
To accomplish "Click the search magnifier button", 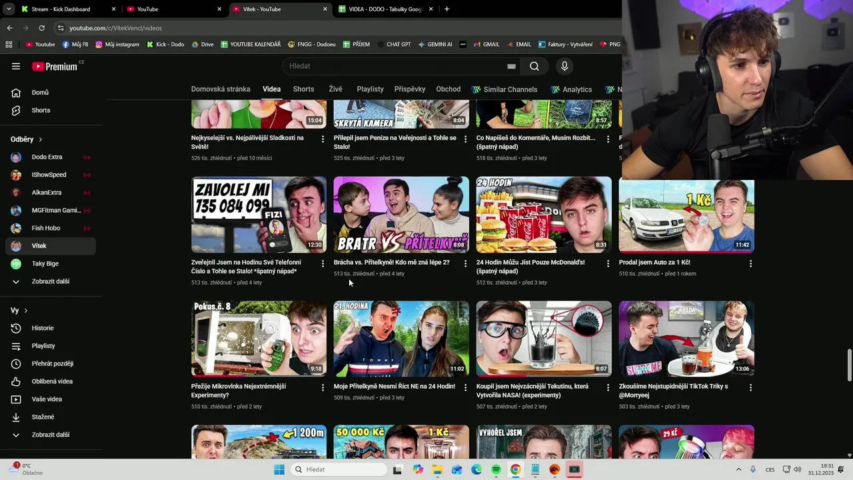I will tap(534, 66).
